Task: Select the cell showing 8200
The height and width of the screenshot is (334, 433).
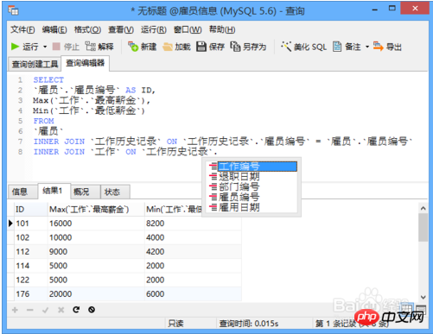Action: tap(193, 224)
